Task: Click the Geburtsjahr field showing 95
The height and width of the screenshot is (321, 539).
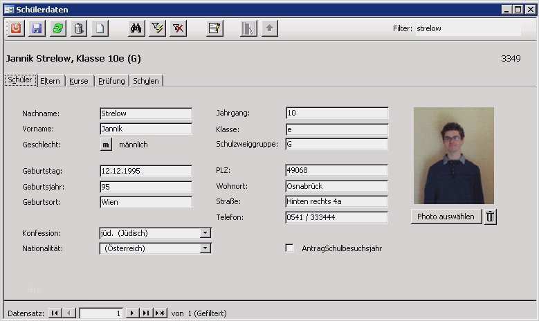Action: (x=146, y=187)
